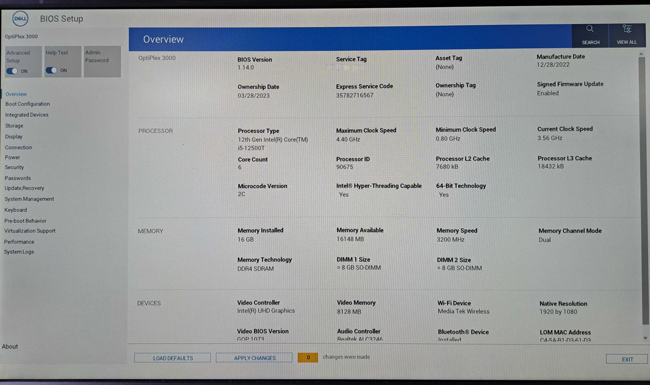
Task: Click the orange changes counter 0
Action: point(308,358)
